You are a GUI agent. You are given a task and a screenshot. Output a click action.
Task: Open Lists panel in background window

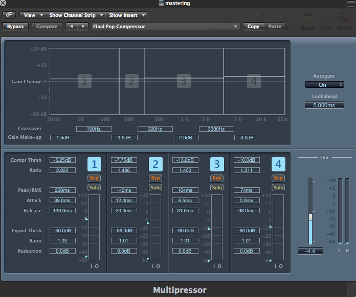tap(326, 22)
